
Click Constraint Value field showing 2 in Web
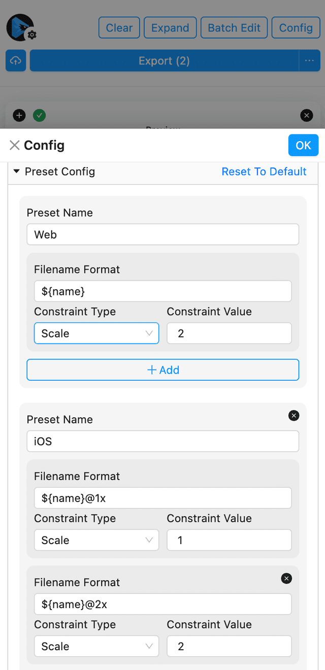pyautogui.click(x=230, y=333)
